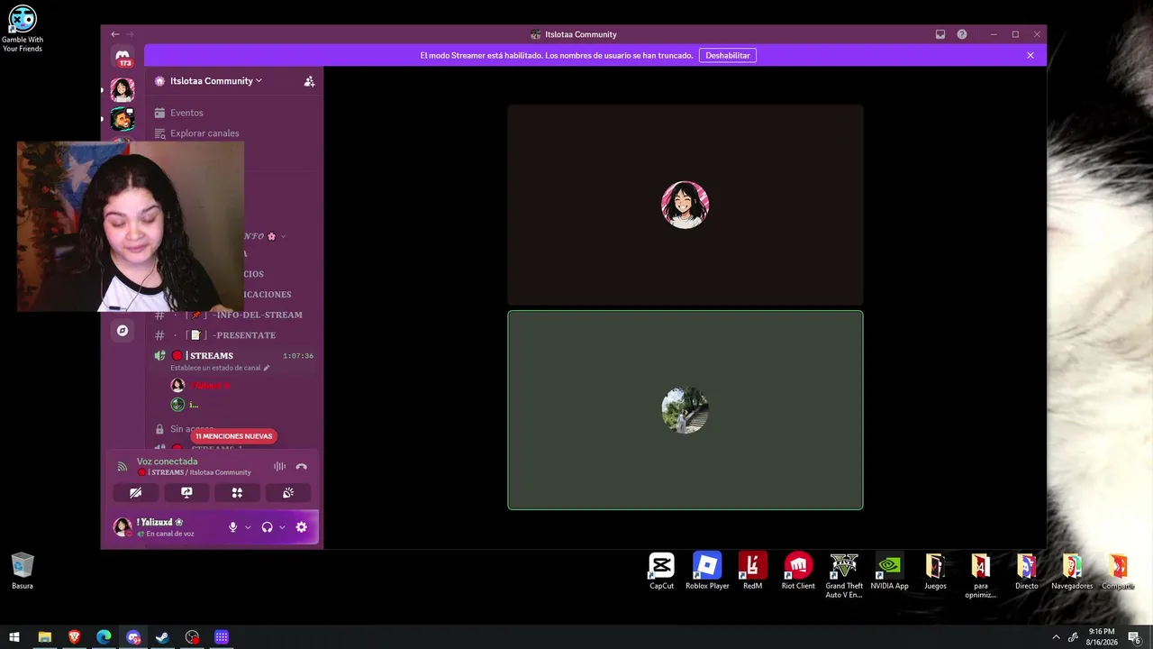Image resolution: width=1153 pixels, height=649 pixels.
Task: Go back with the title bar arrow
Action: [114, 34]
